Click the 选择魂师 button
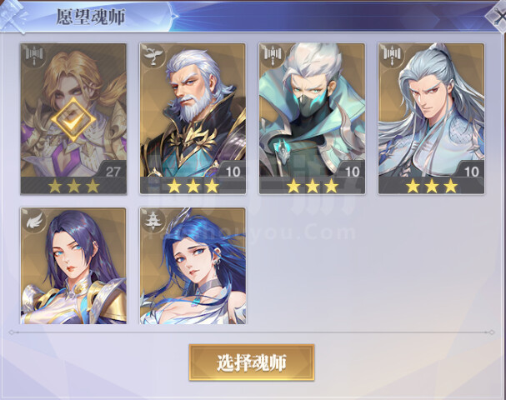This screenshot has width=506, height=400. (x=252, y=362)
